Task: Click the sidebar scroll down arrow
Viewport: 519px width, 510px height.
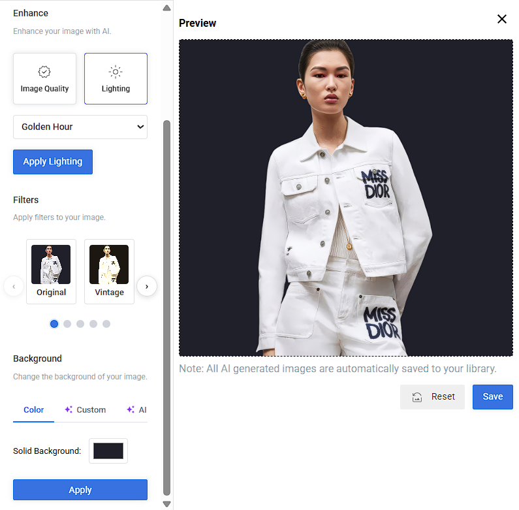Action: pos(167,503)
